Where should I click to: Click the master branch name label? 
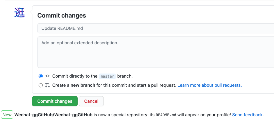107,76
